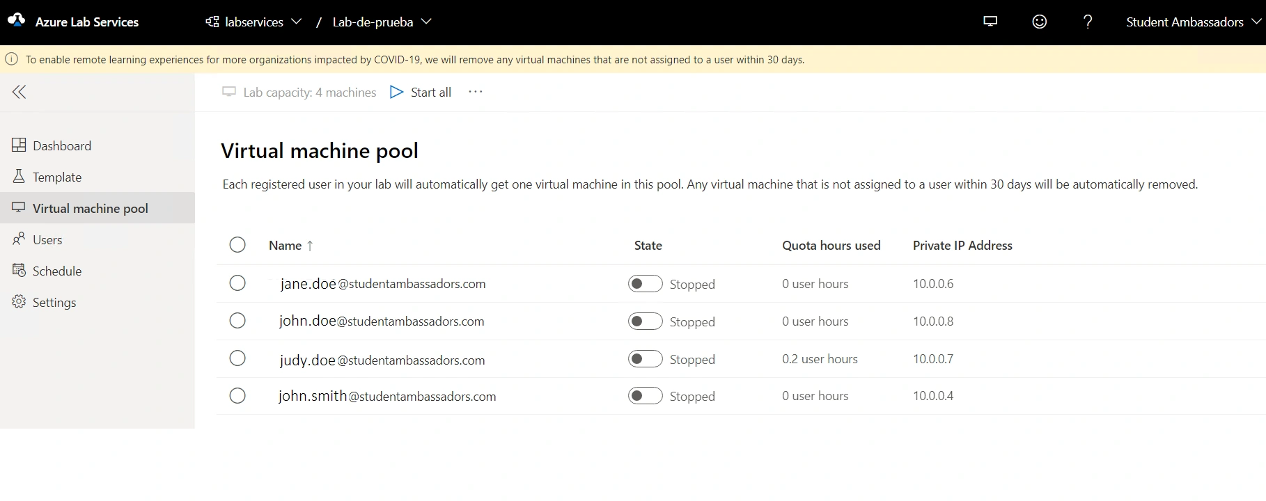Open the monitor icon in top bar

(990, 22)
